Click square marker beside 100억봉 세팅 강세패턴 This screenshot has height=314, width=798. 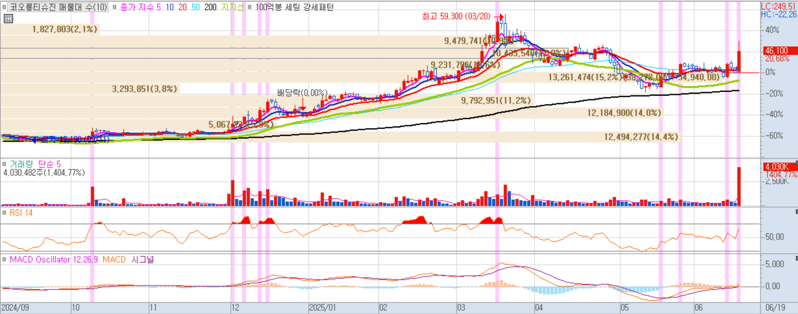[249, 7]
